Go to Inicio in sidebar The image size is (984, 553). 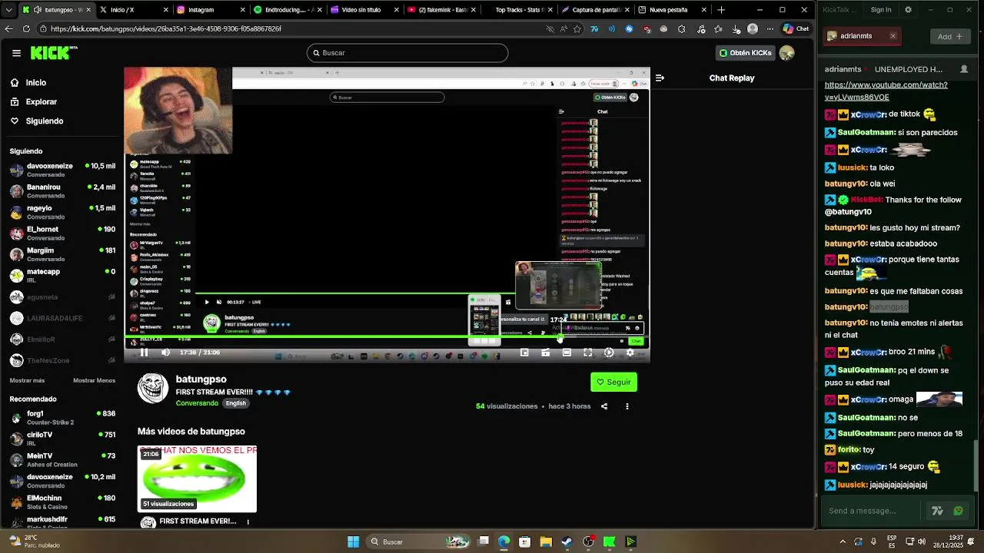click(x=28, y=83)
